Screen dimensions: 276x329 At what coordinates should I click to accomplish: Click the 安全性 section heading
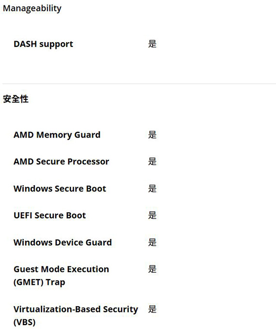[x=15, y=99]
